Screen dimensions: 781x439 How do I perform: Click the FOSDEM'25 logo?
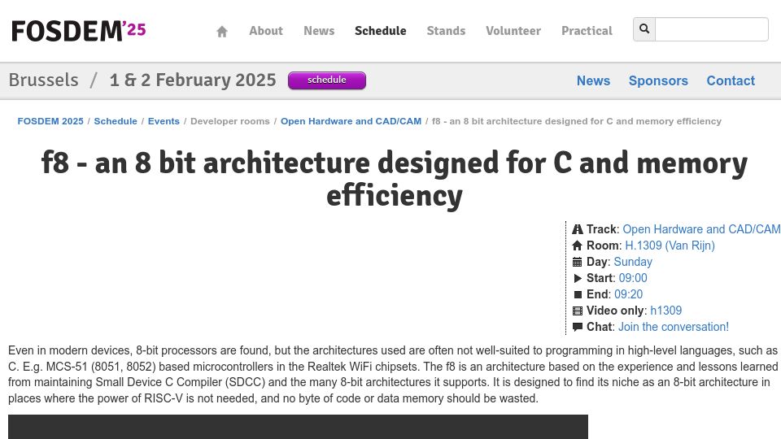click(79, 31)
